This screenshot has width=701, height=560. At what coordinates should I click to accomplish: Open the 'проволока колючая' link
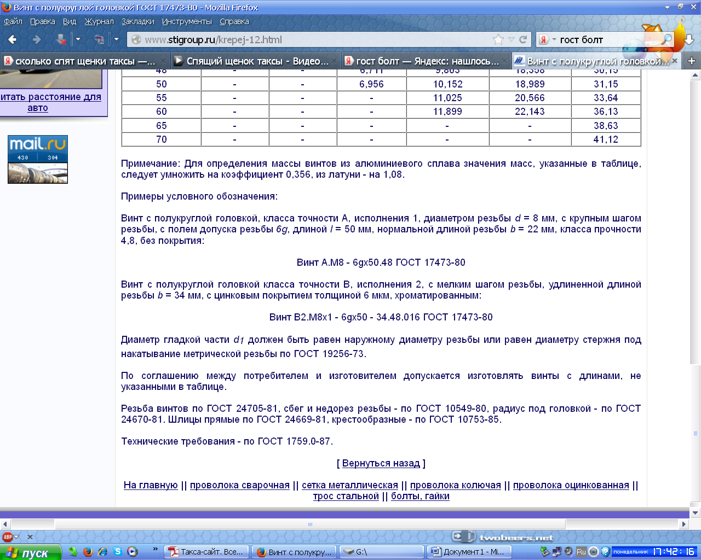tap(456, 485)
